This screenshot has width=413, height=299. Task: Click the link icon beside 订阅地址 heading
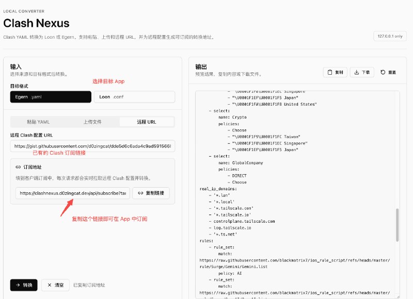pyautogui.click(x=18, y=167)
